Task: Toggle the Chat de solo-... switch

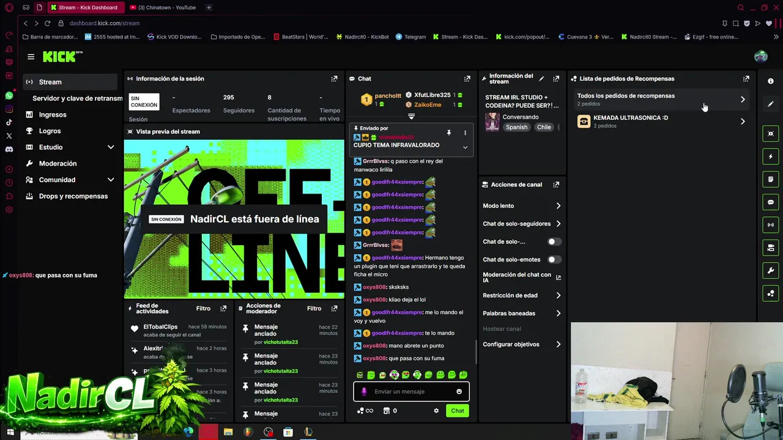Action: tap(554, 241)
